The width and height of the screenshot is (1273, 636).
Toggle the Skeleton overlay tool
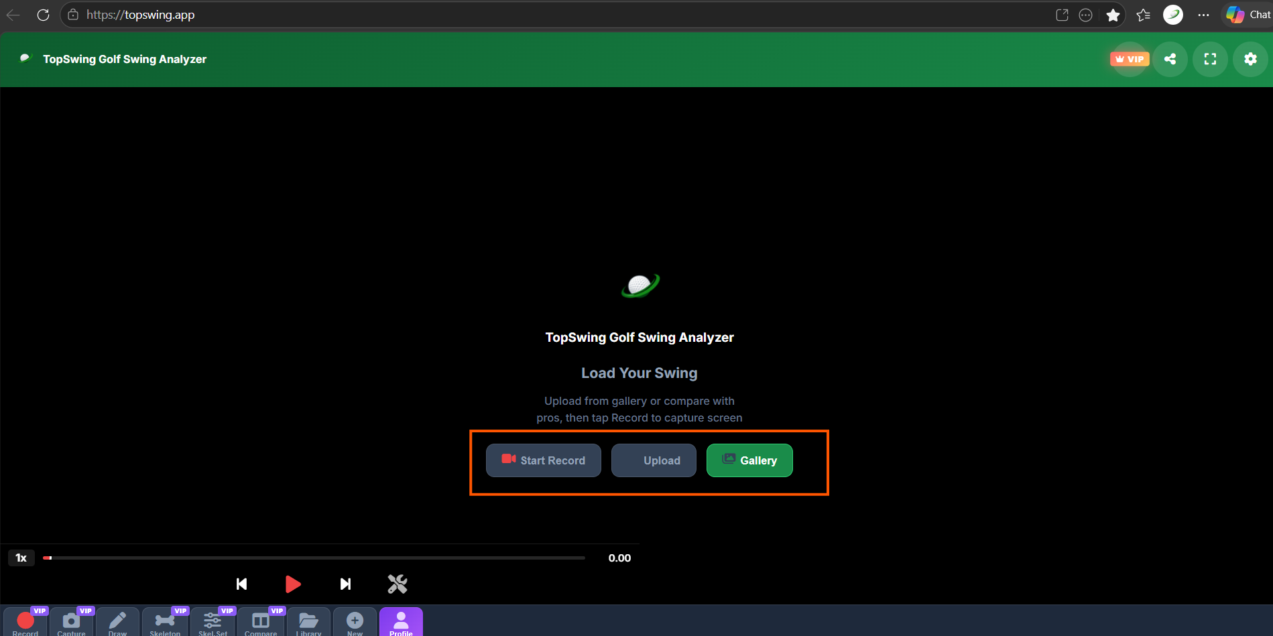(165, 622)
